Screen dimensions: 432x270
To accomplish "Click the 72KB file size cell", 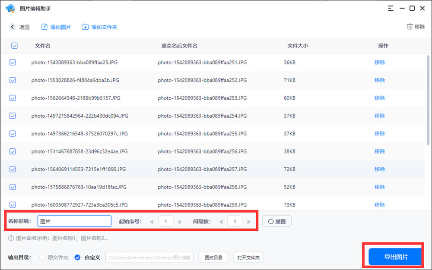I will pos(289,169).
